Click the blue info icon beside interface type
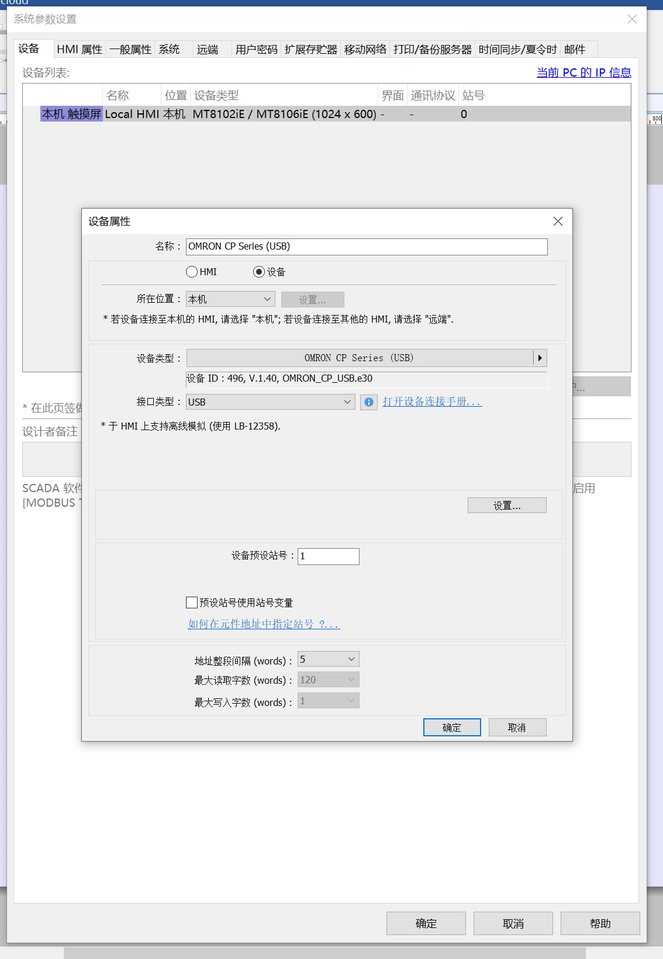 point(368,402)
